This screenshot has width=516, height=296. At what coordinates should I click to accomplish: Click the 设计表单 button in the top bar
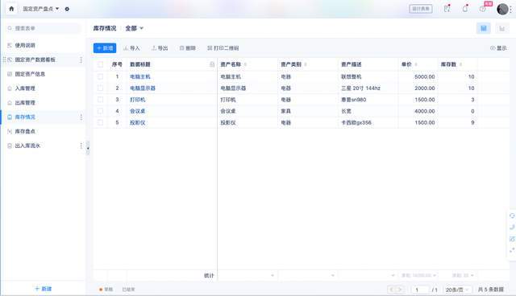point(421,9)
